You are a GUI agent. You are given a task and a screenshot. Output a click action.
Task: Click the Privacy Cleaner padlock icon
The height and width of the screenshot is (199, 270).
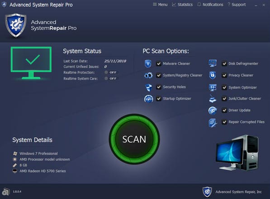(x=213, y=75)
